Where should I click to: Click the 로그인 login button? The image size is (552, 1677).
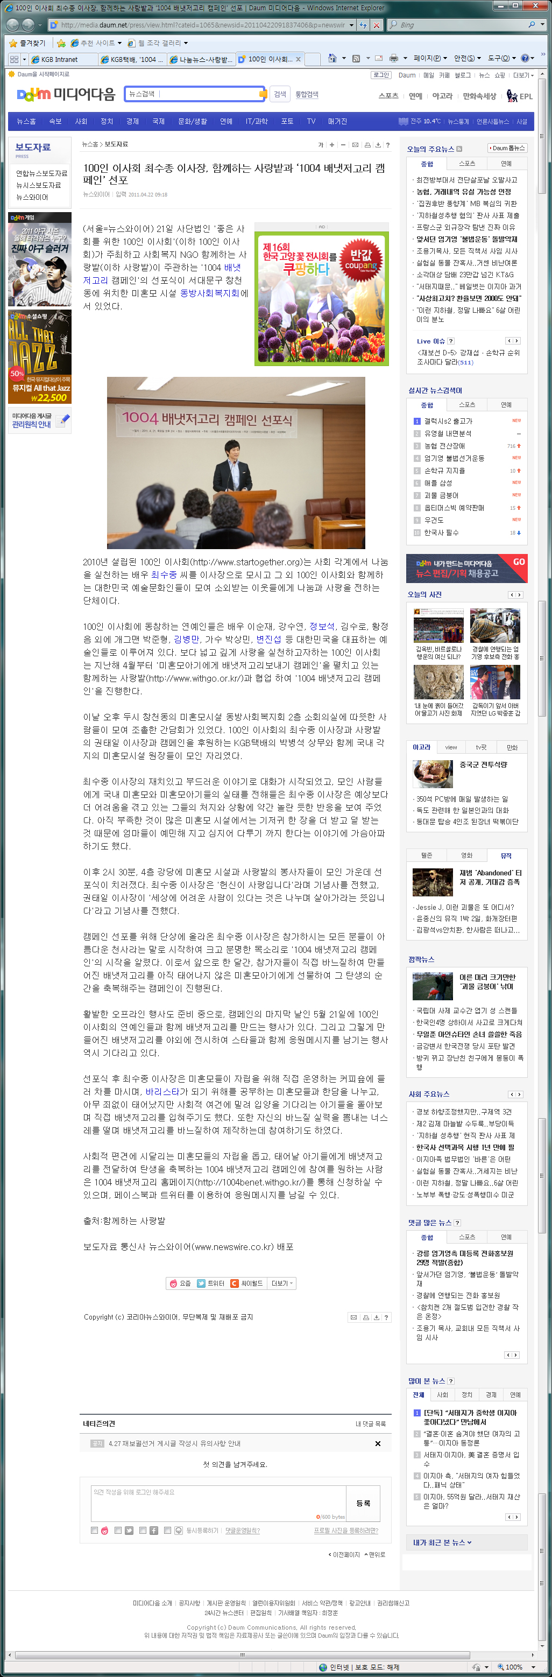pyautogui.click(x=381, y=75)
